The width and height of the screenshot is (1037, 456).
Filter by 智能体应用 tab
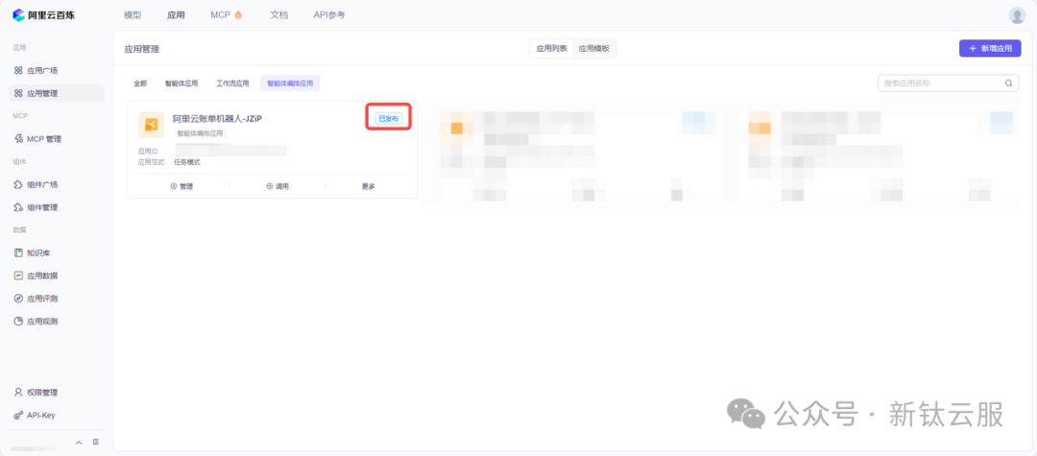point(181,84)
